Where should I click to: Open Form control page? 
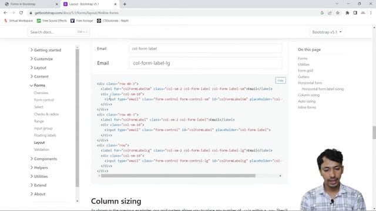pyautogui.click(x=44, y=100)
